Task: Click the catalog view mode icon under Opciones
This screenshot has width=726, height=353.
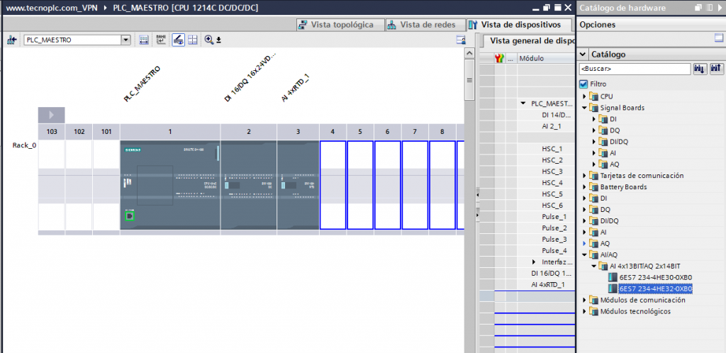Action: [x=718, y=38]
